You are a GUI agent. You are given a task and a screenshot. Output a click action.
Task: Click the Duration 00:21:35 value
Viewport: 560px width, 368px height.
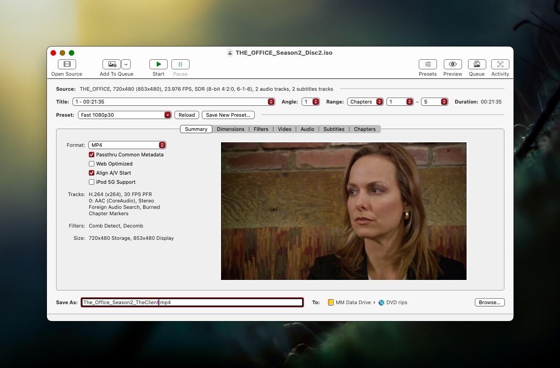[x=491, y=102]
